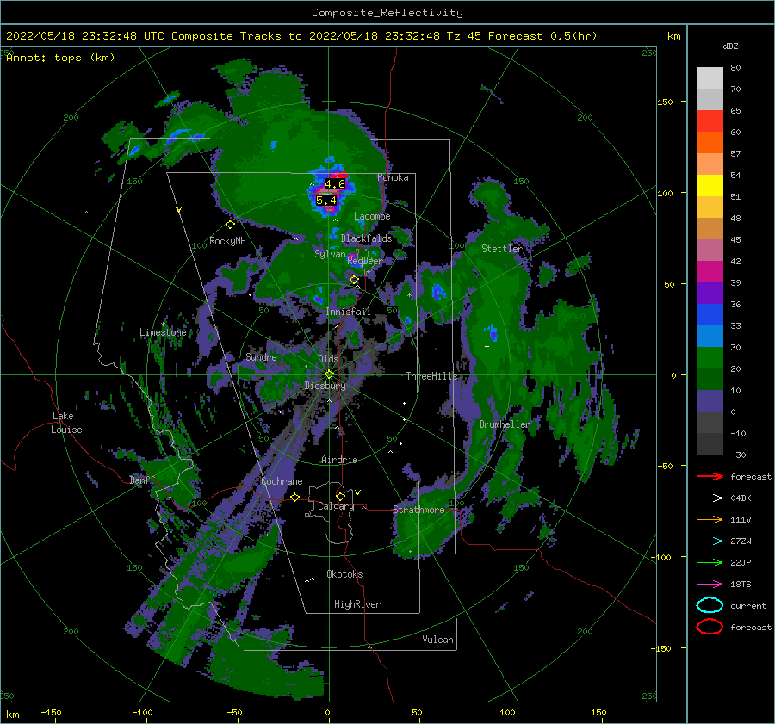Click the Annot: tops (km) label
775x724 pixels.
pyautogui.click(x=60, y=58)
